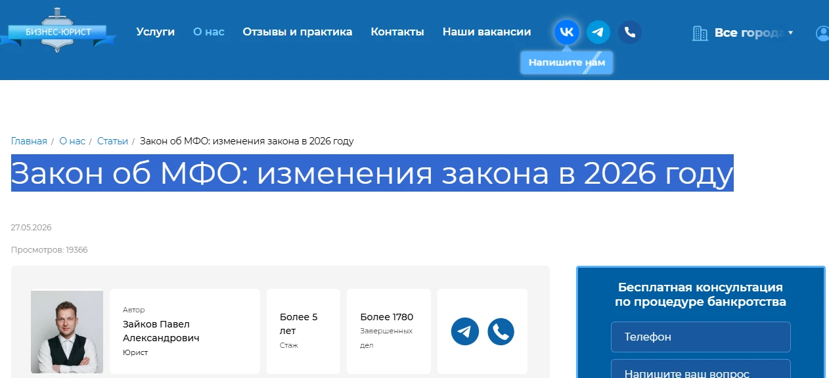Click the Просмотров: 19366 counter
Image resolution: width=829 pixels, height=378 pixels.
click(49, 250)
